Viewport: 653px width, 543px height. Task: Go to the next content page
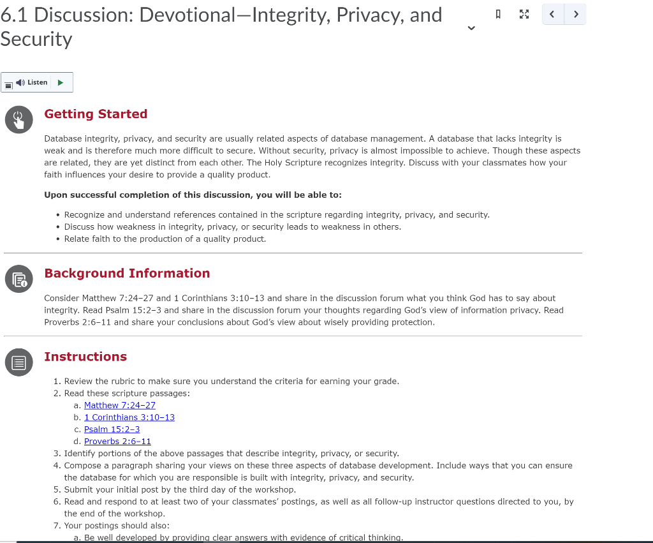click(x=576, y=15)
